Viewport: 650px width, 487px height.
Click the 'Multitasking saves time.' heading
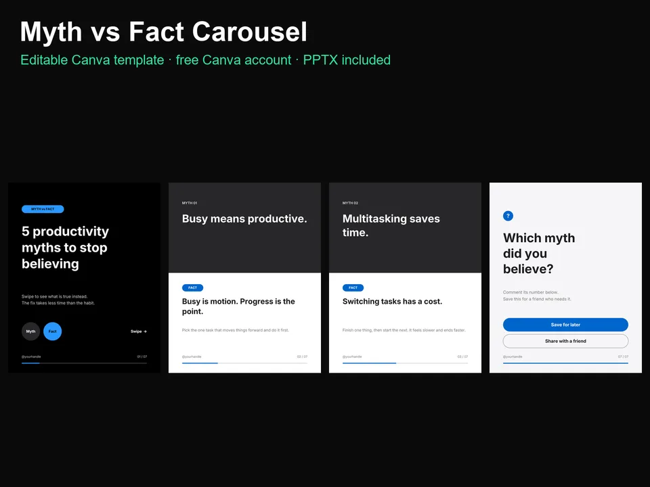(x=391, y=225)
